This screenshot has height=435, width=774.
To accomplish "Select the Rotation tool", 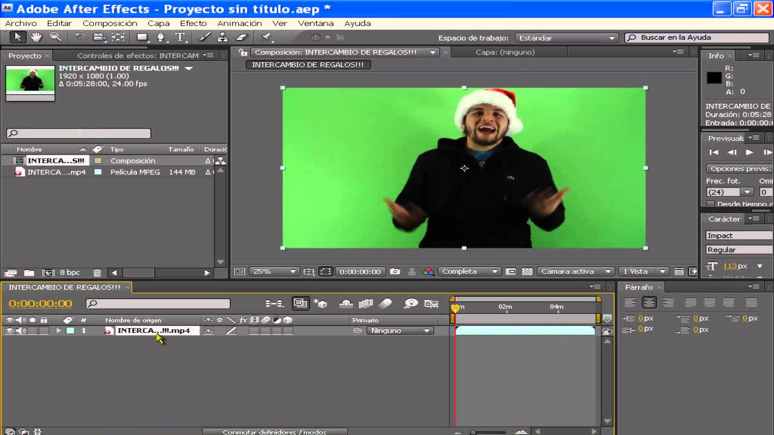I will coord(80,37).
